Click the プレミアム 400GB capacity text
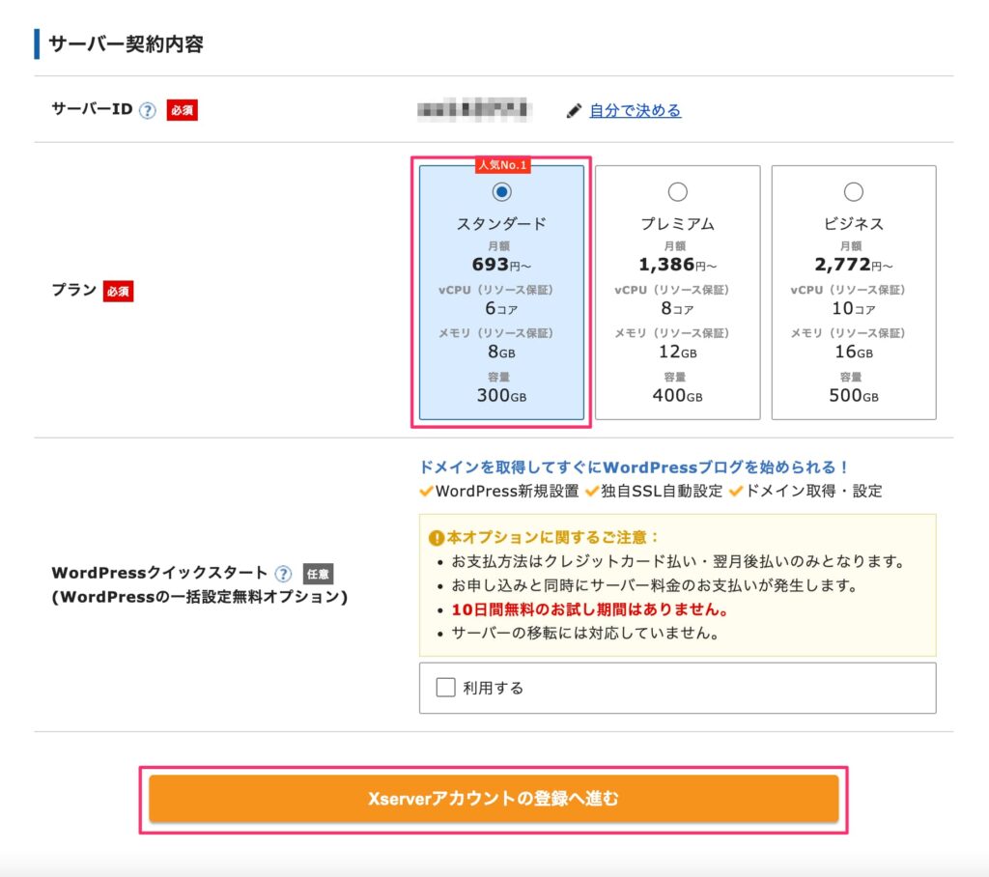The height and width of the screenshot is (877, 989). (677, 396)
